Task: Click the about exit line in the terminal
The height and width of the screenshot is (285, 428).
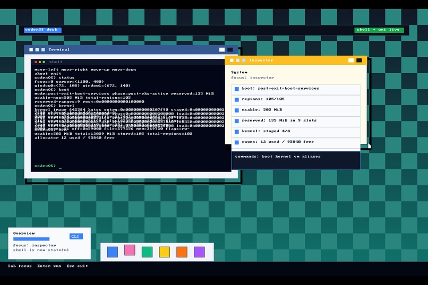Action: tap(48, 74)
